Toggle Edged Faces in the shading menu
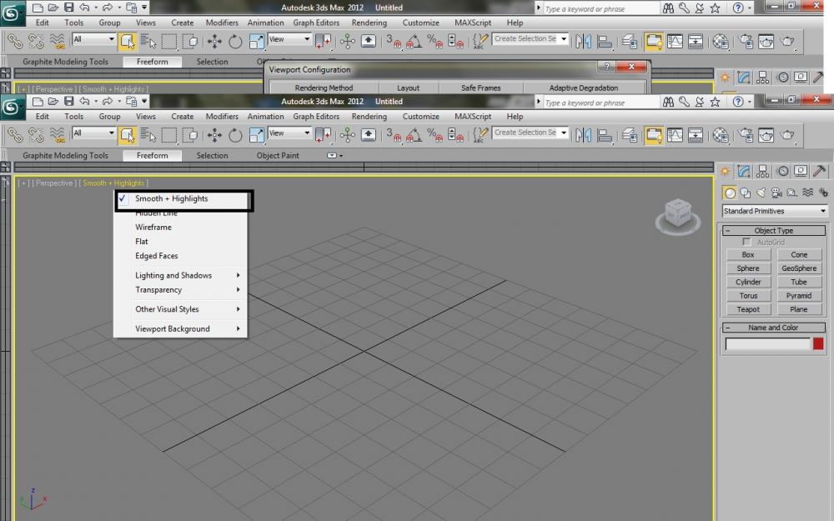This screenshot has height=521, width=834. [157, 256]
